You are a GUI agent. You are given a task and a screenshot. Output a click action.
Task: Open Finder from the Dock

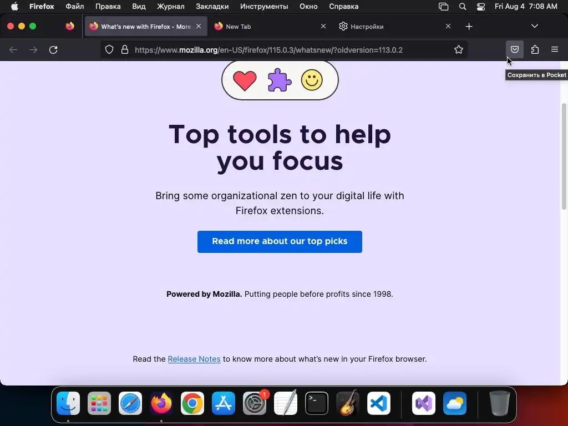pyautogui.click(x=68, y=403)
